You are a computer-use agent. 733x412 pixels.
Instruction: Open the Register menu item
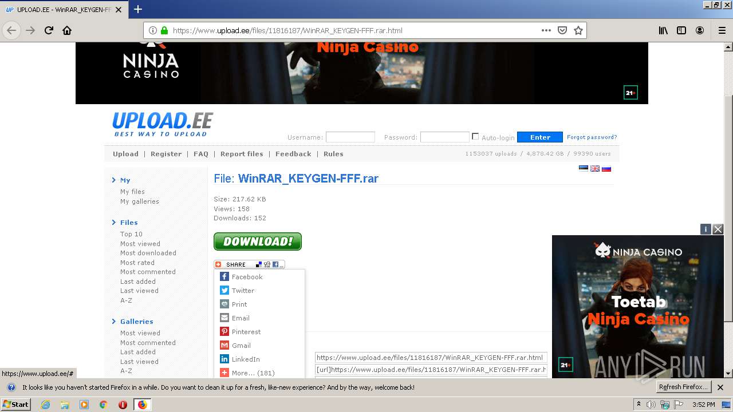pos(166,154)
